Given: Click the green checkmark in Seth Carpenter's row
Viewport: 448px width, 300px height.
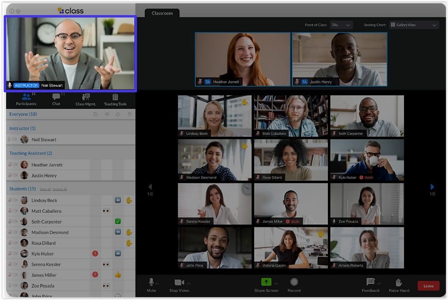Looking at the screenshot, I should [x=118, y=221].
